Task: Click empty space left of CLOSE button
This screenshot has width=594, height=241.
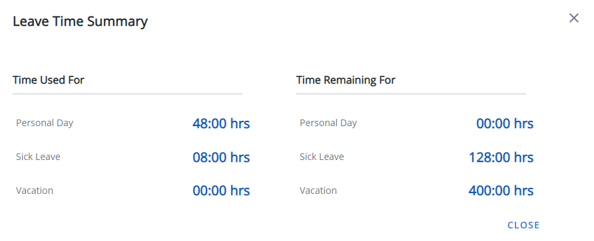Action: [341, 225]
